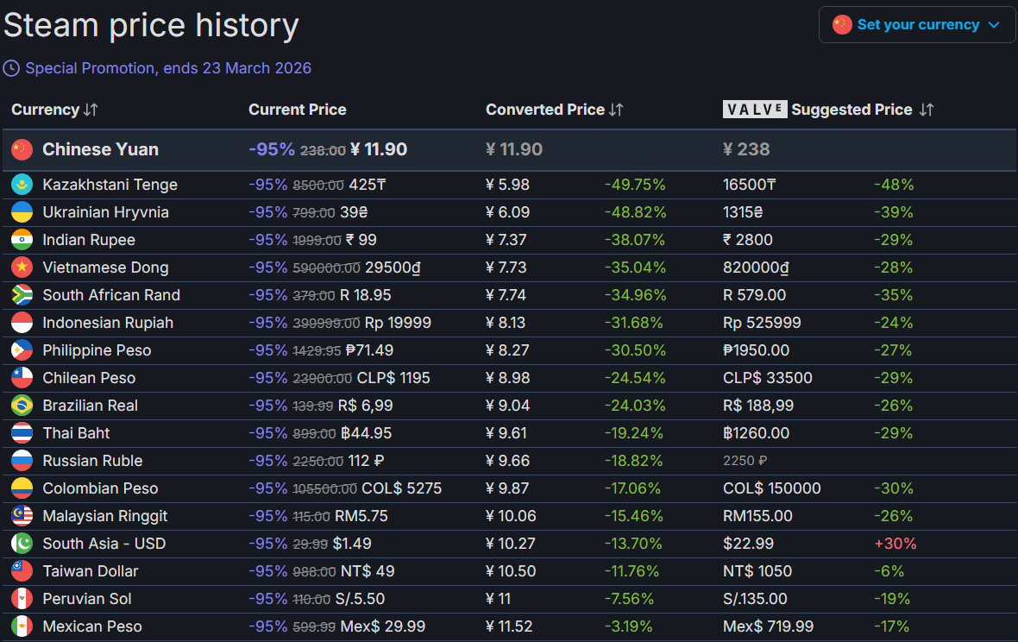Click the Kazakhstan flag icon
Image resolution: width=1018 pixels, height=642 pixels.
[22, 185]
